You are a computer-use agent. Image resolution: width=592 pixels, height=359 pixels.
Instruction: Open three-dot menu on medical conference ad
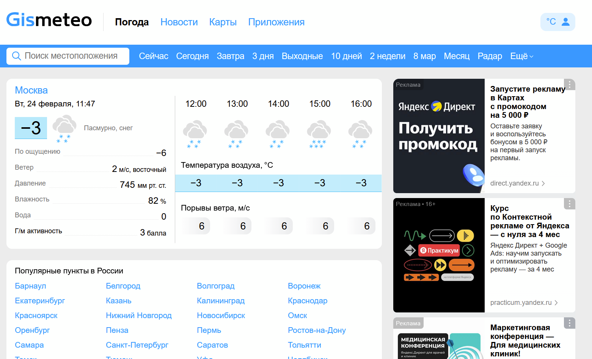[569, 323]
